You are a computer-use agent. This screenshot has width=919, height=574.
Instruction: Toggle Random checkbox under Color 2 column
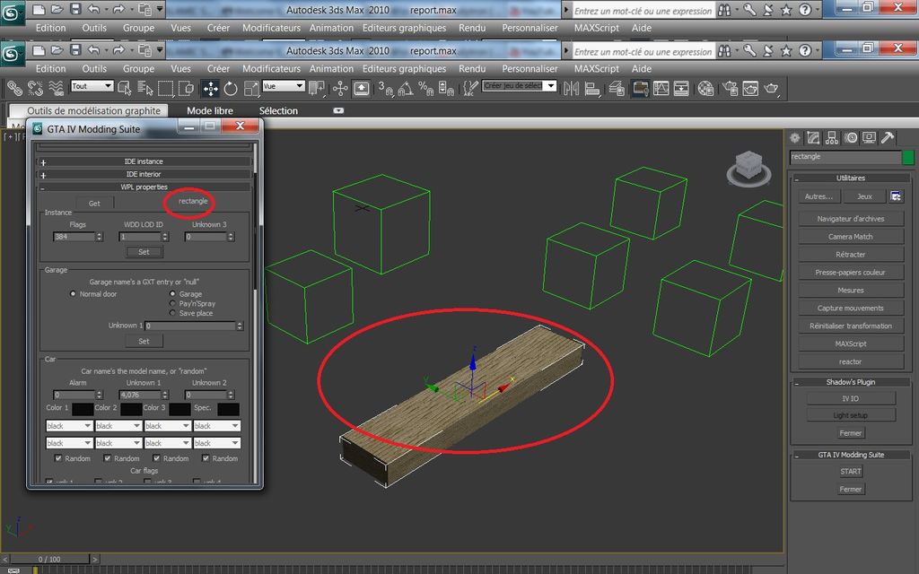point(108,458)
